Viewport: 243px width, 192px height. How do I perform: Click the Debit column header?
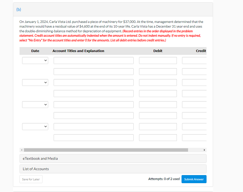[158, 51]
